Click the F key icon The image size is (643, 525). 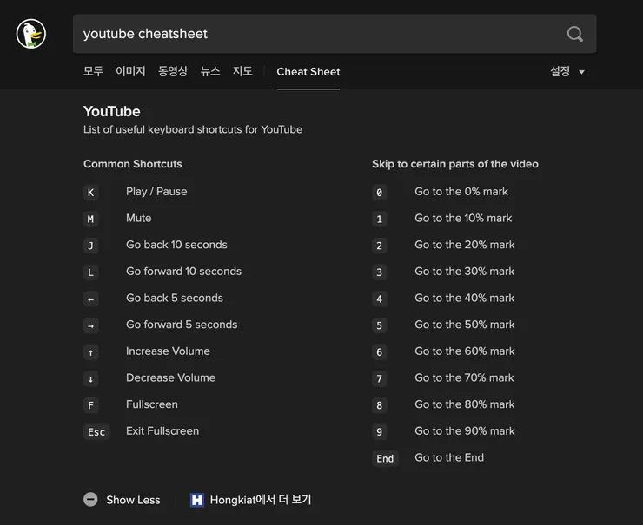pyautogui.click(x=90, y=405)
